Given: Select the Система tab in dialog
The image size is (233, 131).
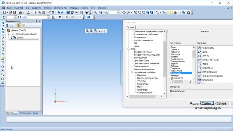Looking at the screenshot, I should pos(130,27).
